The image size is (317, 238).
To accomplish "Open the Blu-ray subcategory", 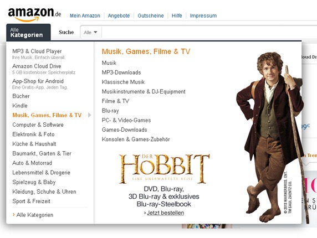I will tap(110, 111).
